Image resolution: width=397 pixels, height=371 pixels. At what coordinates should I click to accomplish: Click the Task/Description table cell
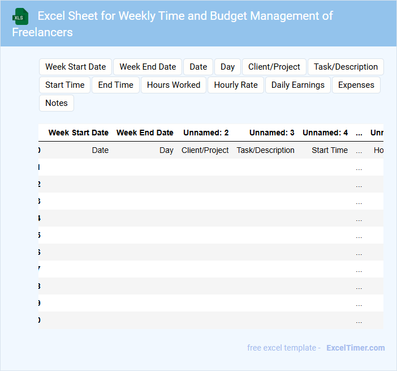click(265, 151)
